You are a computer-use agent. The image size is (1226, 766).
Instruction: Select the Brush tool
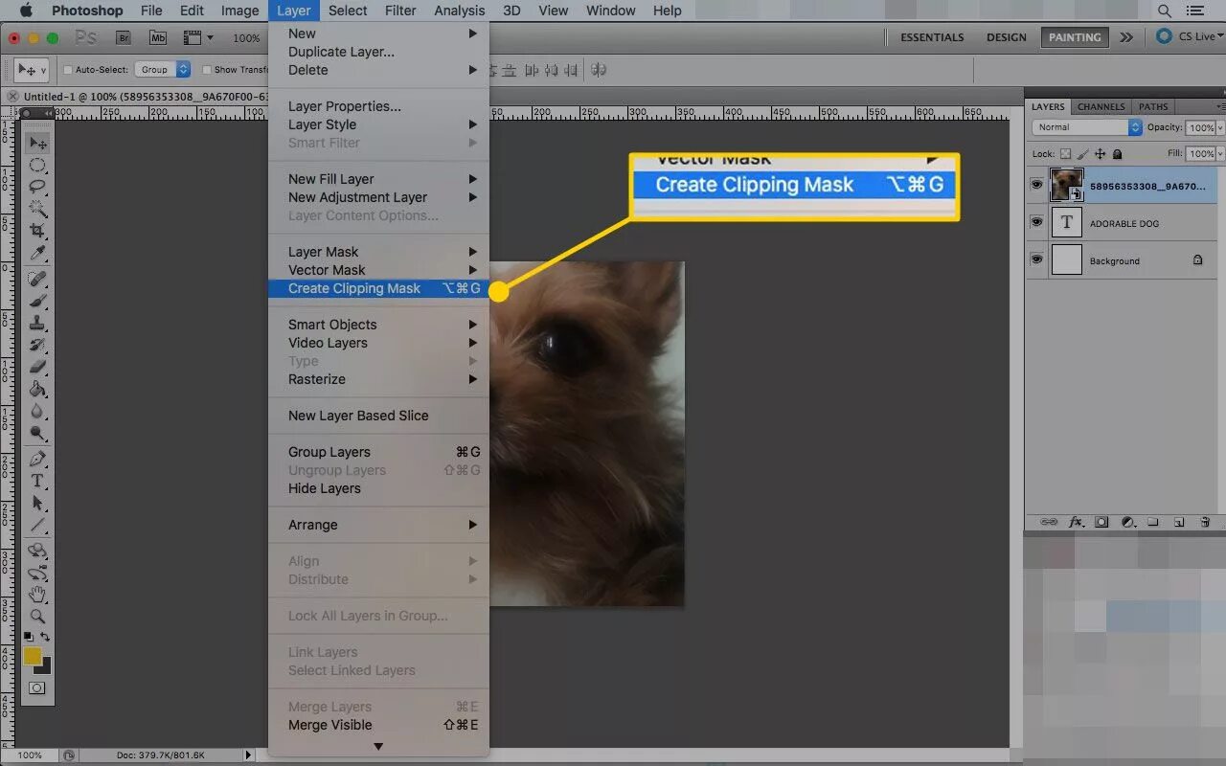(x=37, y=301)
